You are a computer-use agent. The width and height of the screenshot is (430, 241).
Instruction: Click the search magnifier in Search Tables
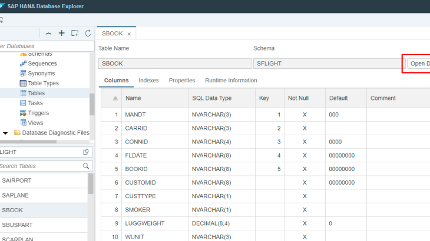coord(86,166)
